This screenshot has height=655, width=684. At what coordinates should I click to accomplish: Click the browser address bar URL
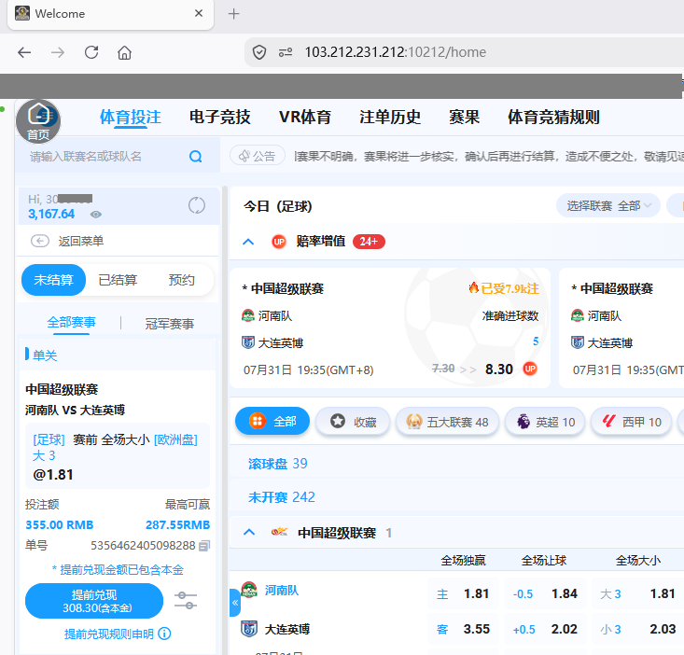tap(396, 52)
